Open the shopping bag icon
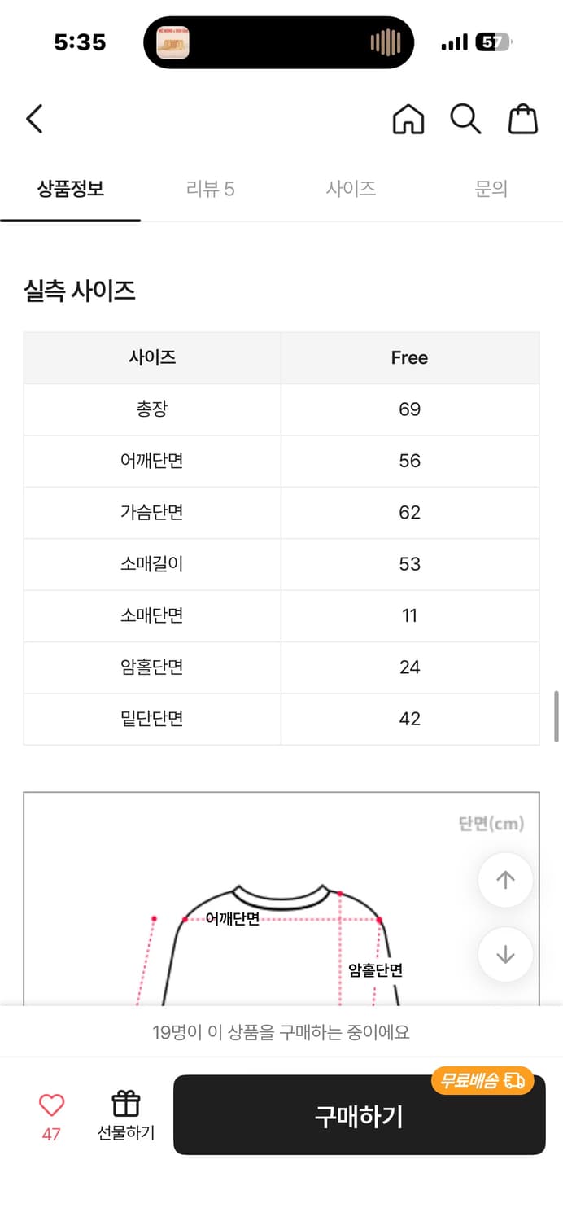 pyautogui.click(x=523, y=119)
